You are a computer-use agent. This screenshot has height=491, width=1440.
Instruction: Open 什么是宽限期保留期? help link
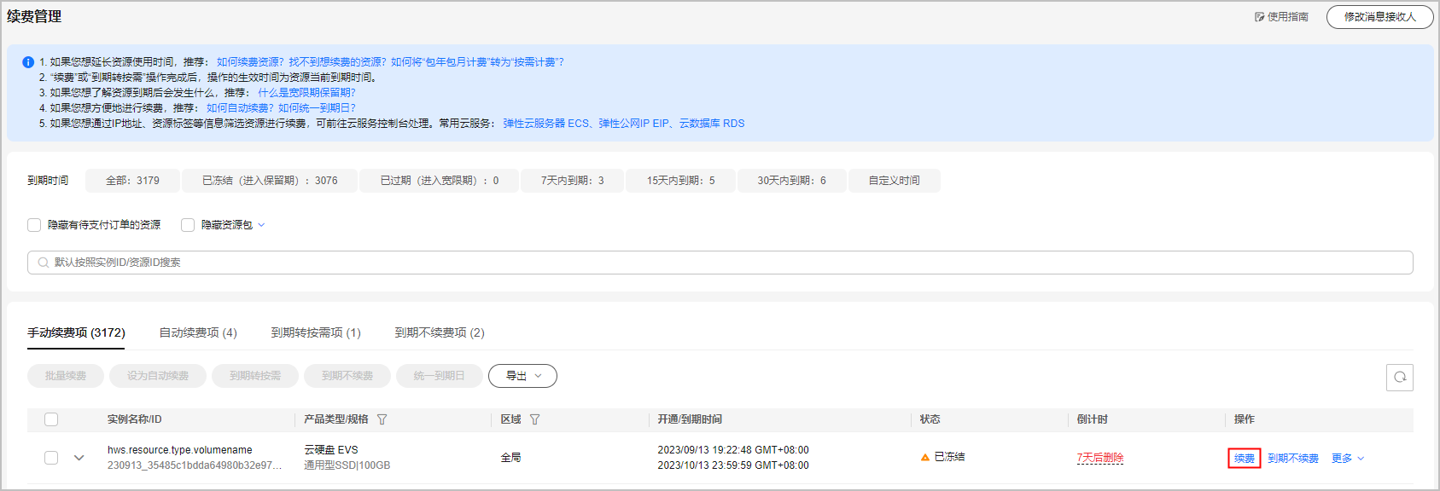click(306, 93)
